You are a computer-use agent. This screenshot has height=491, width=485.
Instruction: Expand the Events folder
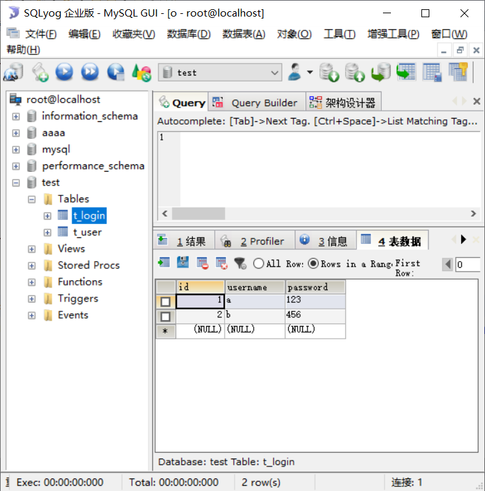[x=32, y=315]
